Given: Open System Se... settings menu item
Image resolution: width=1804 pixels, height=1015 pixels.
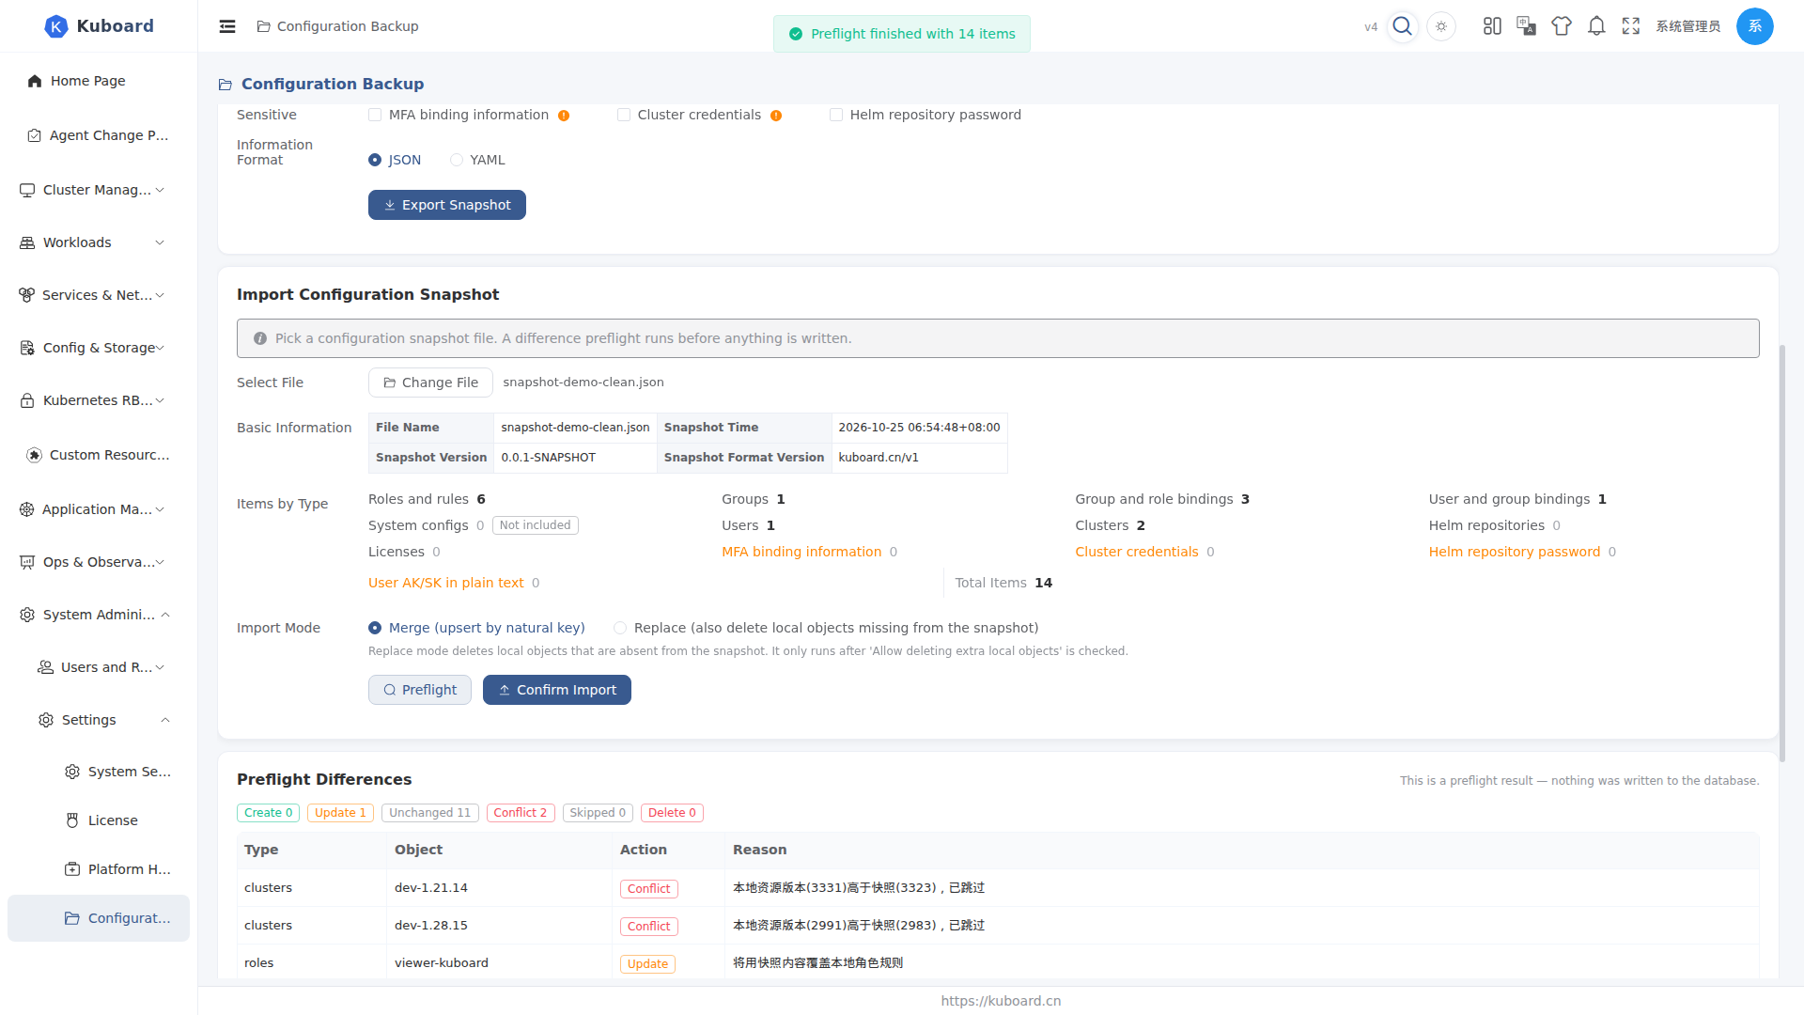Looking at the screenshot, I should 99,772.
